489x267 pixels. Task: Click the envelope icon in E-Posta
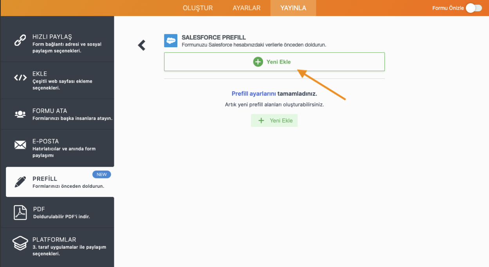20,145
